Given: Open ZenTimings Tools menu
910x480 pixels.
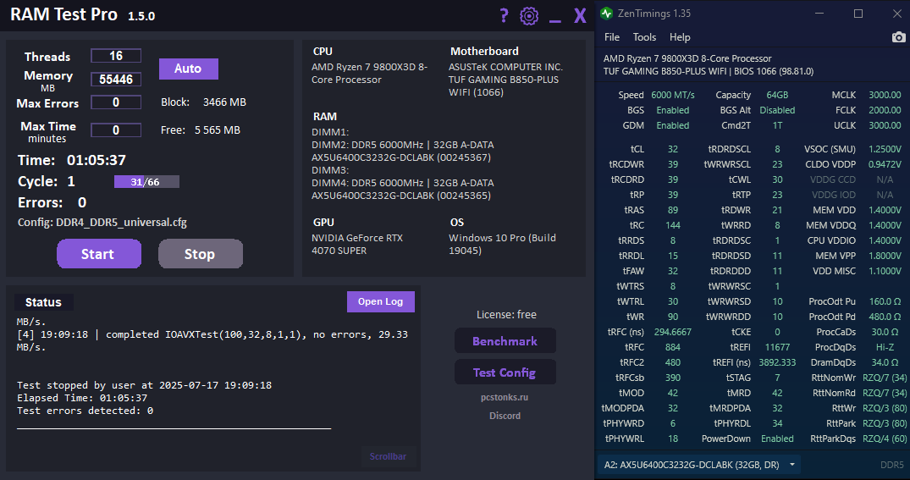Looking at the screenshot, I should (x=644, y=37).
